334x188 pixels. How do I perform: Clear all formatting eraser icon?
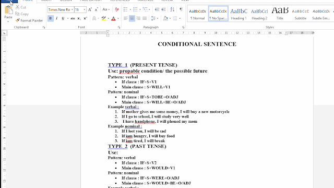click(x=117, y=9)
